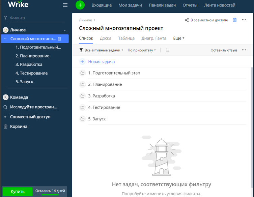Open the Корзина trash in sidebar
Image resolution: width=254 pixels, height=197 pixels.
[19, 126]
